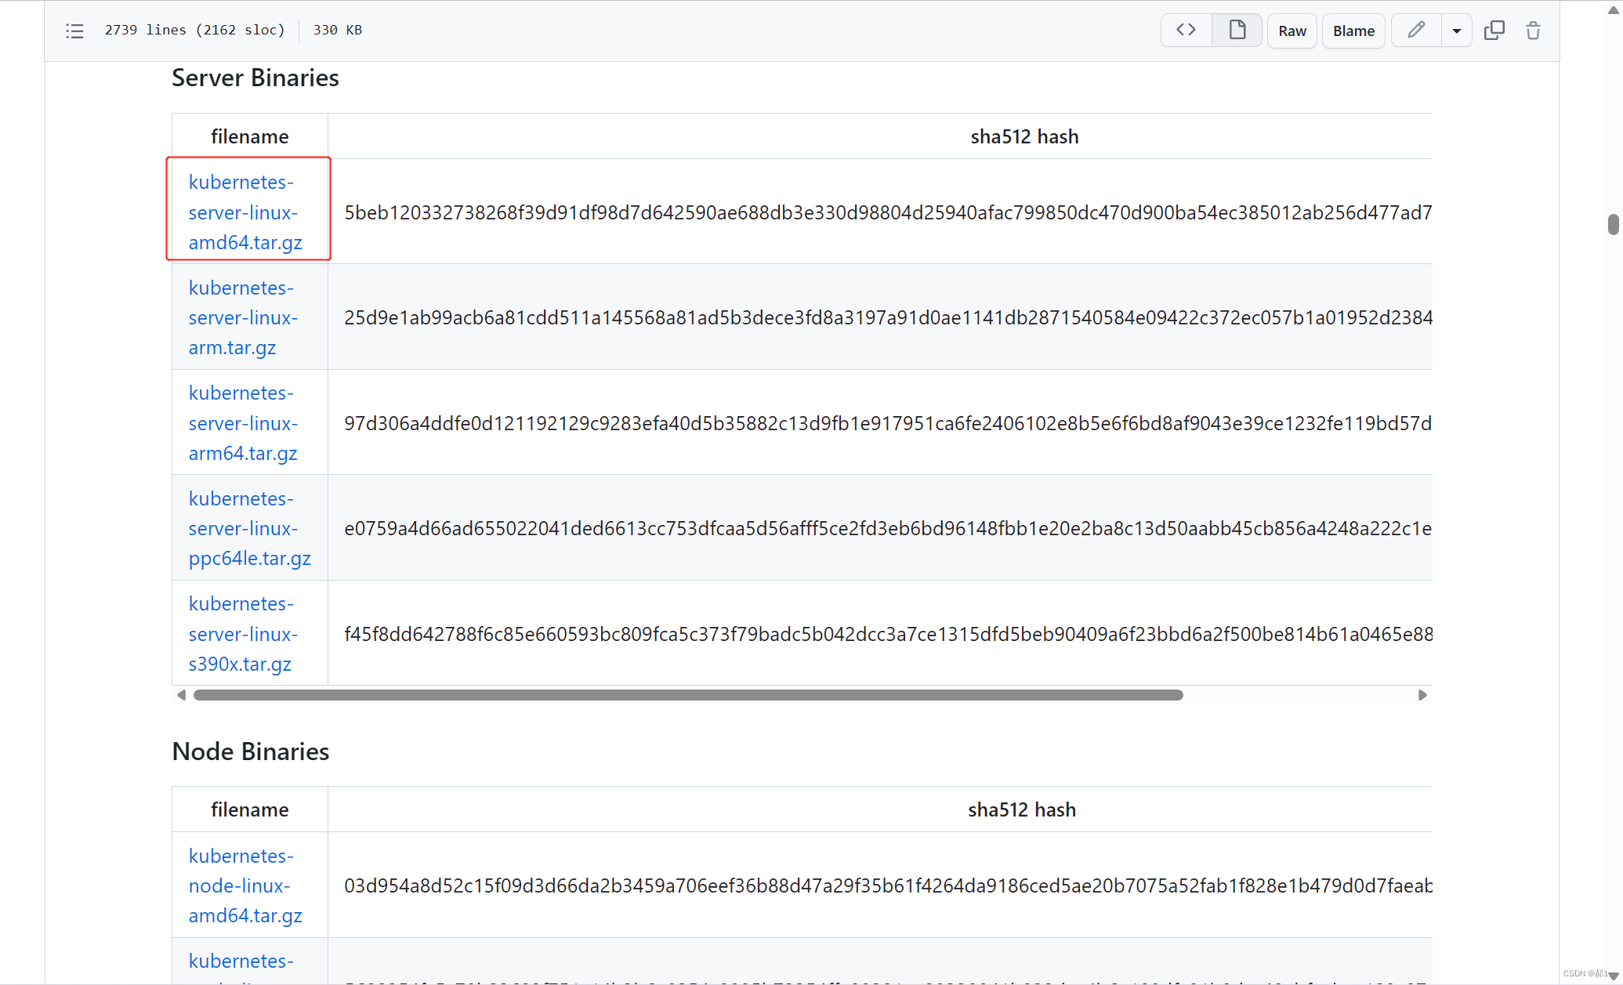Switch to source code view icon
Viewport: 1623px width, 985px height.
tap(1186, 31)
